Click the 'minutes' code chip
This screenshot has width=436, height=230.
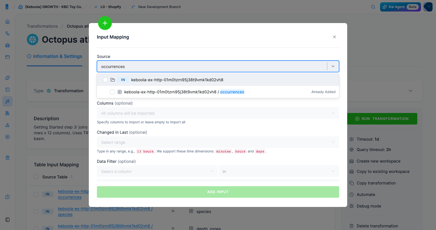pos(223,151)
